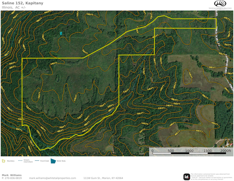Click the Land id logo icon

coord(187,177)
